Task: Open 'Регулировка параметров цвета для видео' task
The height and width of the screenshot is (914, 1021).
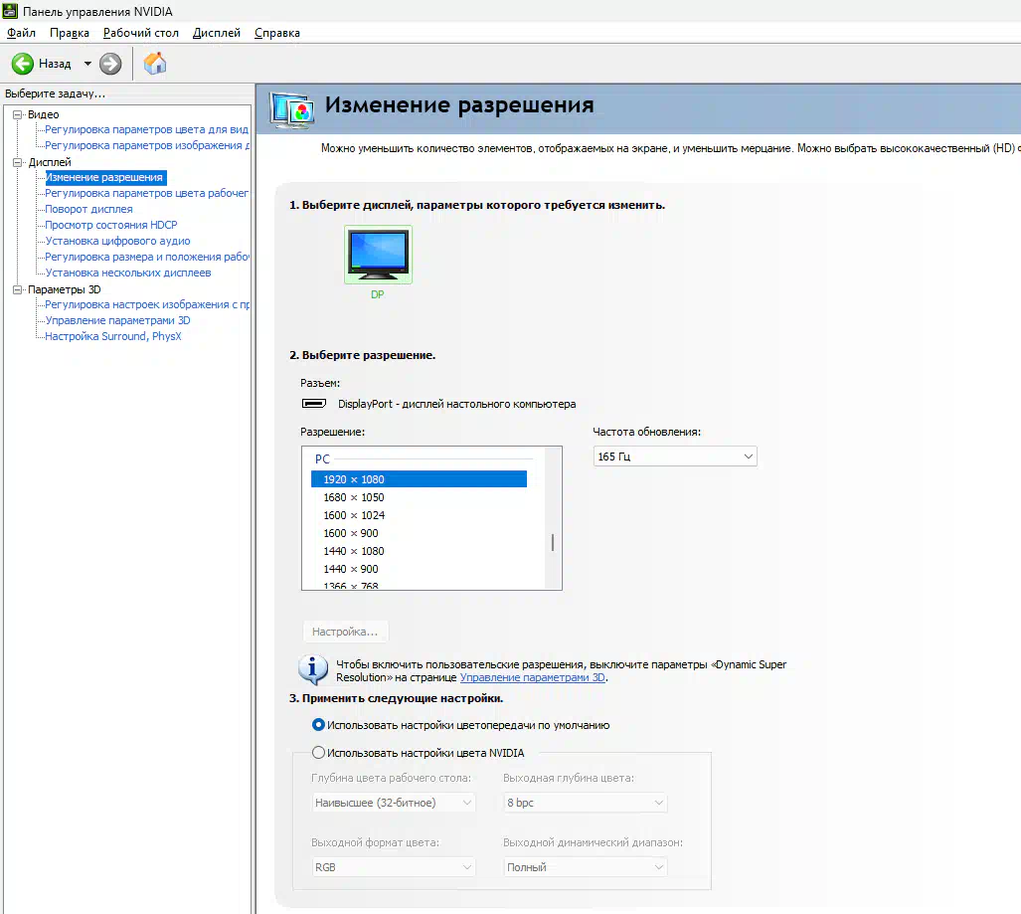Action: (146, 129)
